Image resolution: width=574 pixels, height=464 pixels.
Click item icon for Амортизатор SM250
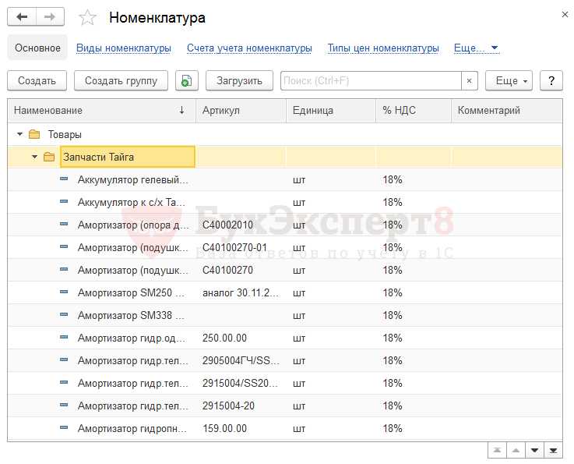point(64,292)
